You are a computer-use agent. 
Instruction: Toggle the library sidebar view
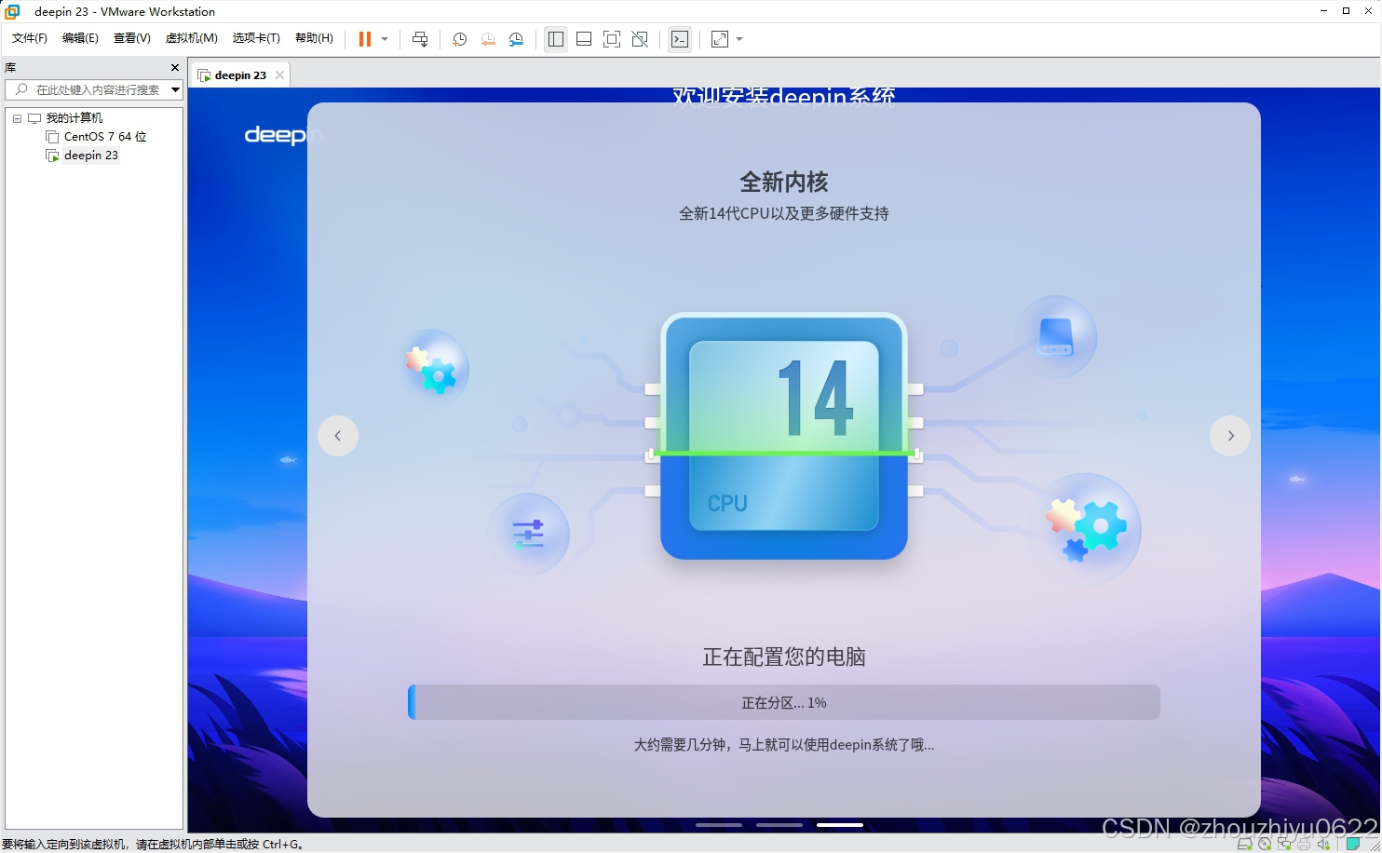tap(556, 39)
